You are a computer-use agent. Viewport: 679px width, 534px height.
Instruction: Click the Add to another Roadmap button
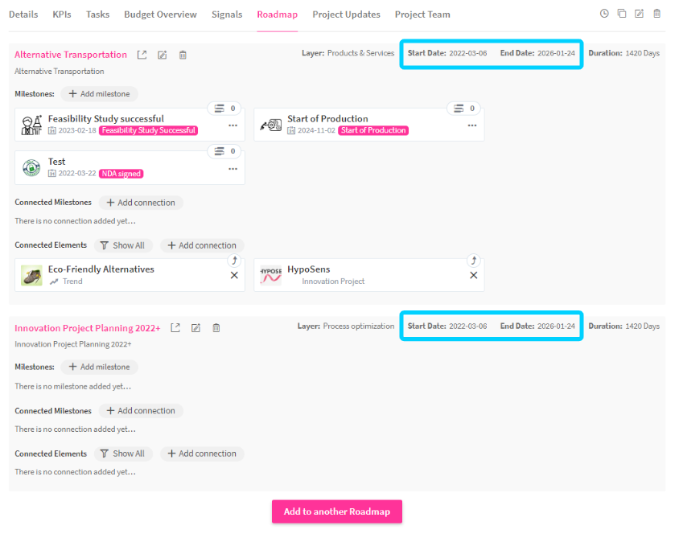pos(336,511)
